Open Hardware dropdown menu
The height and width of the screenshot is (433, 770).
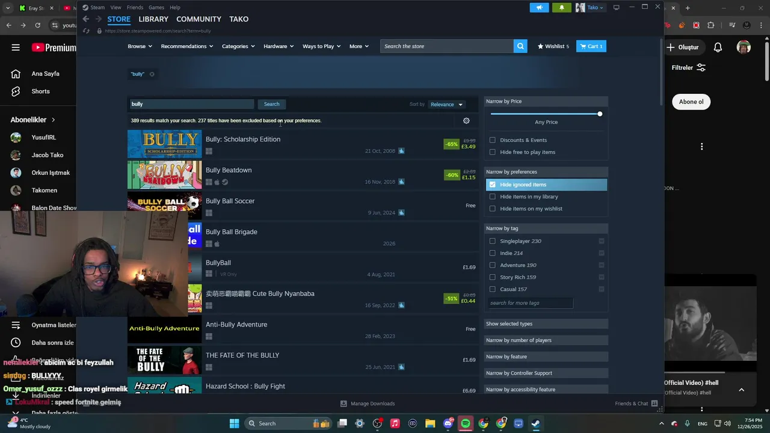click(279, 46)
